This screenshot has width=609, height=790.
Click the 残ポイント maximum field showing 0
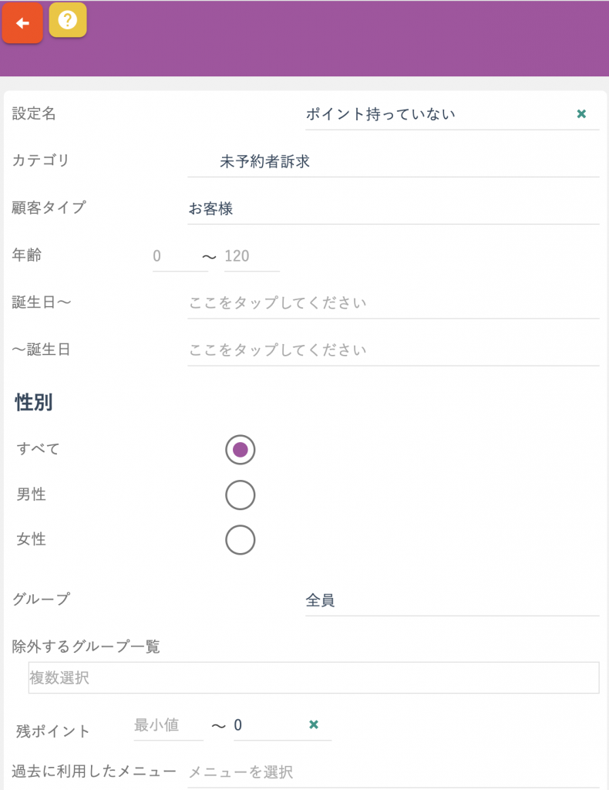pyautogui.click(x=269, y=725)
